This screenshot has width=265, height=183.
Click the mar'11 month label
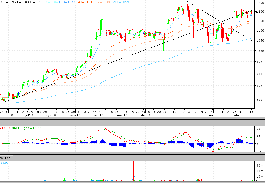point(213,115)
